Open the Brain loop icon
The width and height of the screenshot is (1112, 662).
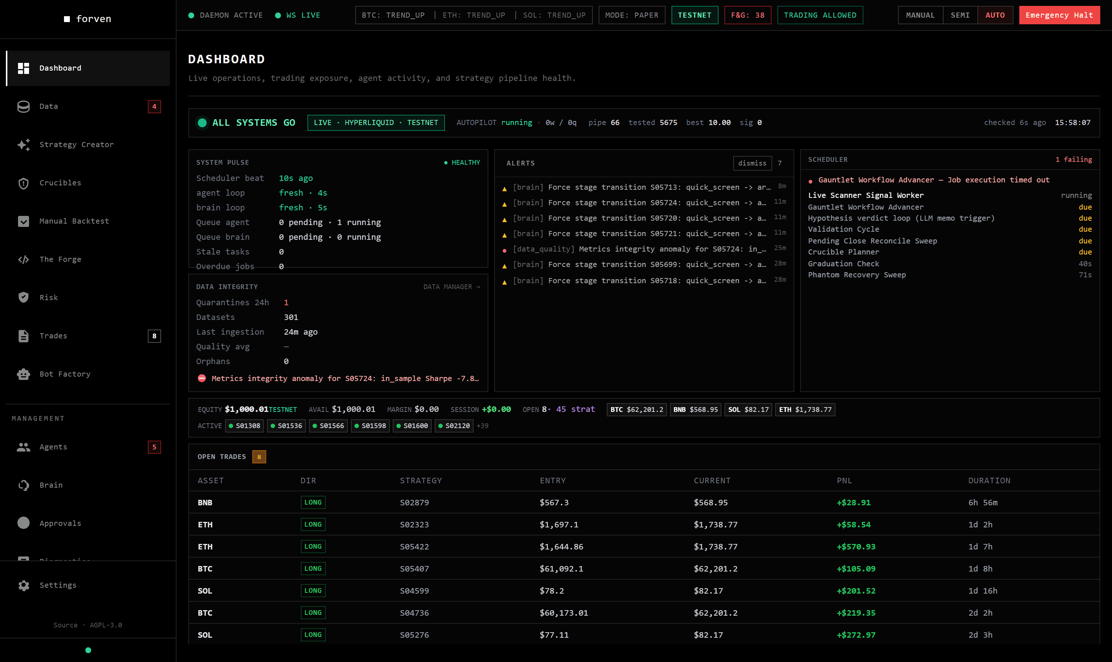coord(23,485)
